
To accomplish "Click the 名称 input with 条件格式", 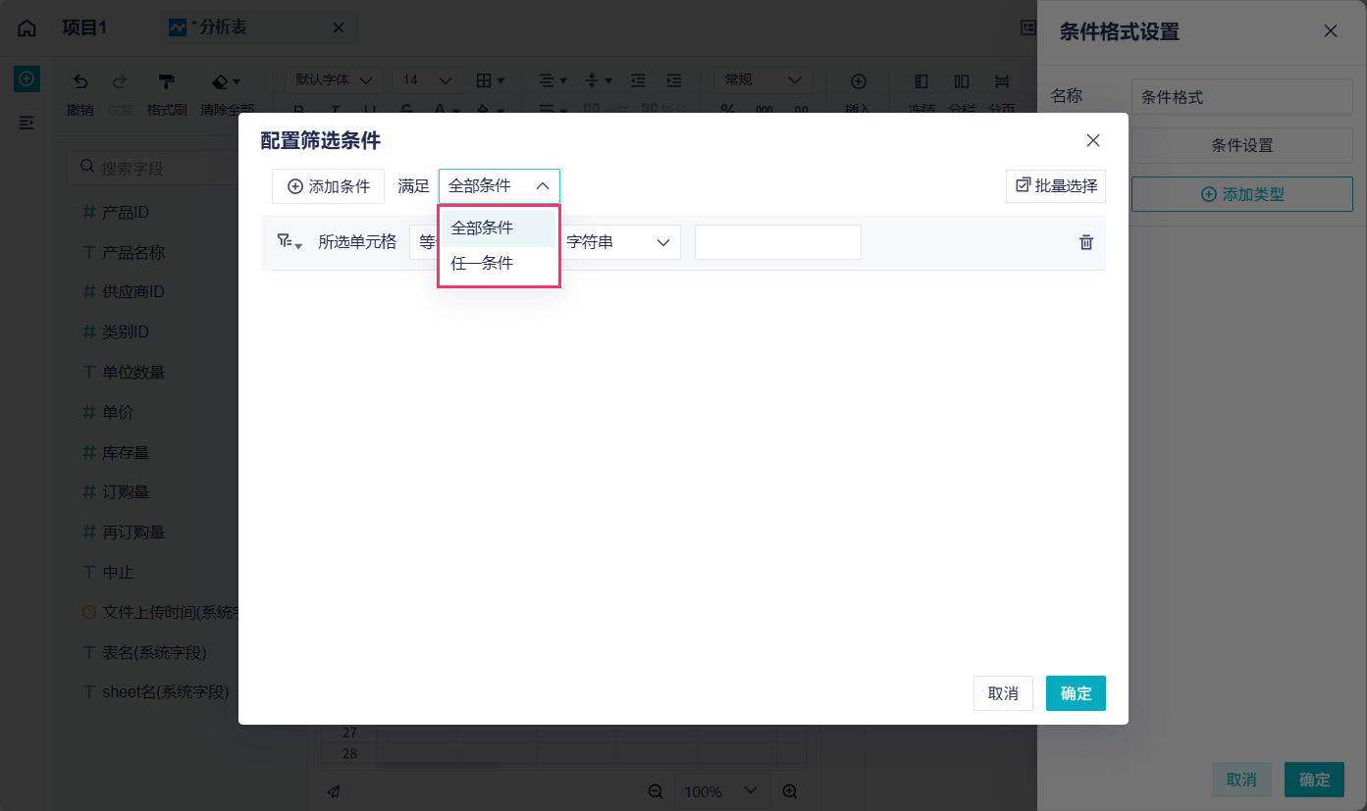I will 1242,97.
